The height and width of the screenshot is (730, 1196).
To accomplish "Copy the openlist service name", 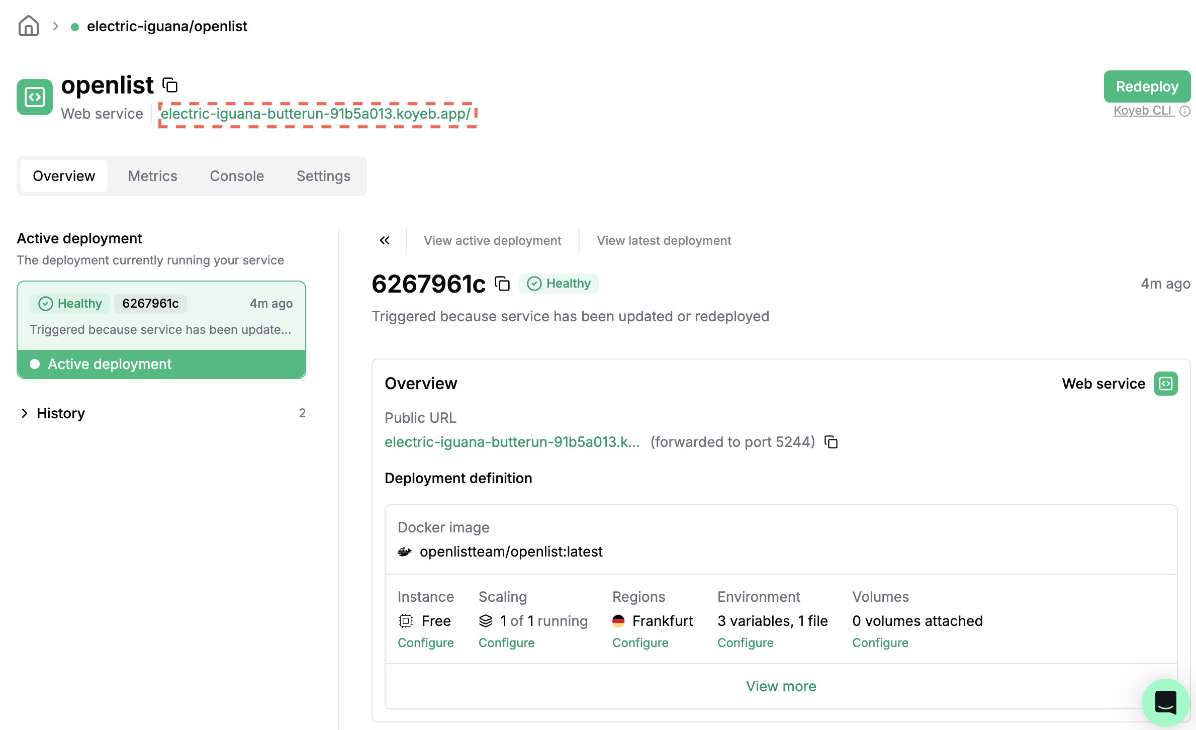I will (170, 85).
